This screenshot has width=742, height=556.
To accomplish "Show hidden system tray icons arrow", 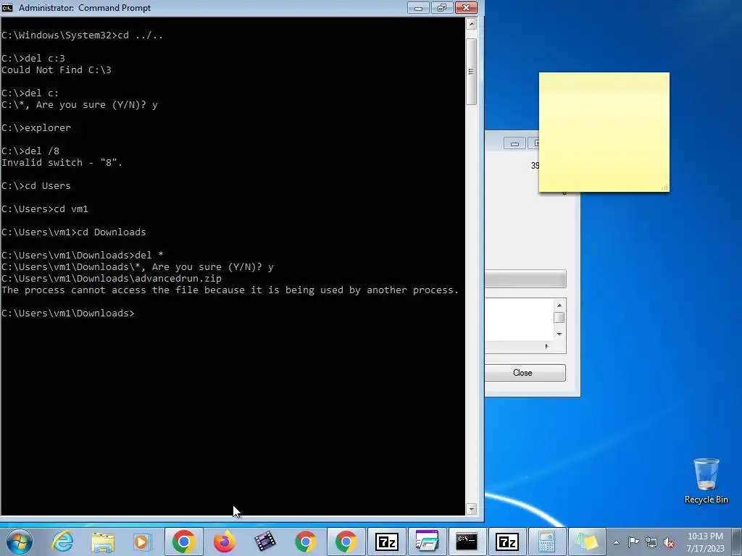I will click(x=616, y=542).
